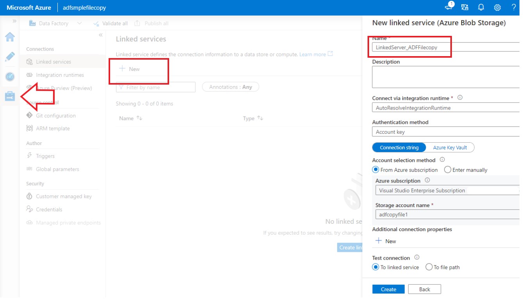Open notifications with badge 1

pos(450,7)
